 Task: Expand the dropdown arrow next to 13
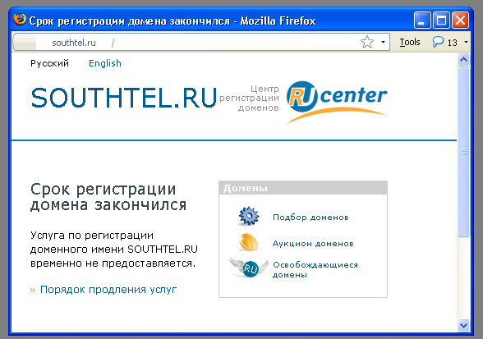pos(466,42)
